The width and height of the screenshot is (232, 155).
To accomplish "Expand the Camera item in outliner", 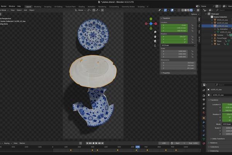I will click(212, 35).
